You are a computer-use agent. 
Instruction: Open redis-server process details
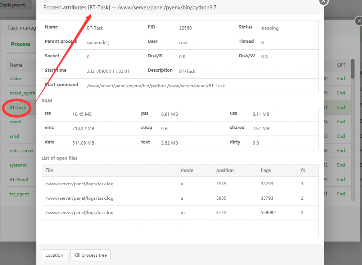22,151
